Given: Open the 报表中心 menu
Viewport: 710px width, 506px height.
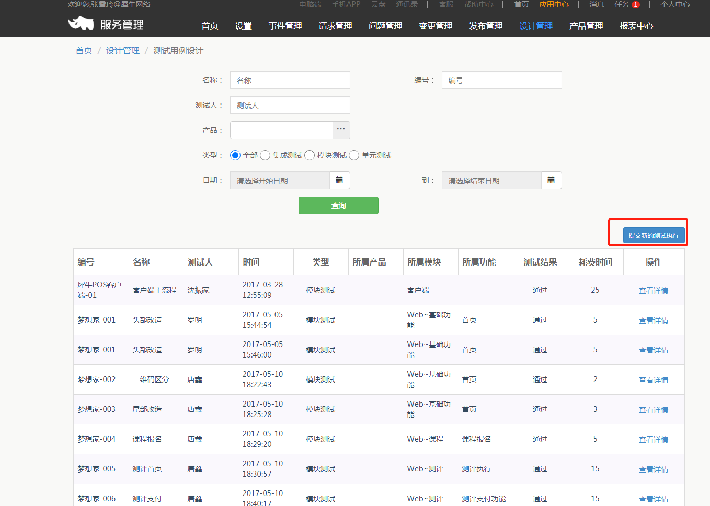Looking at the screenshot, I should (636, 26).
